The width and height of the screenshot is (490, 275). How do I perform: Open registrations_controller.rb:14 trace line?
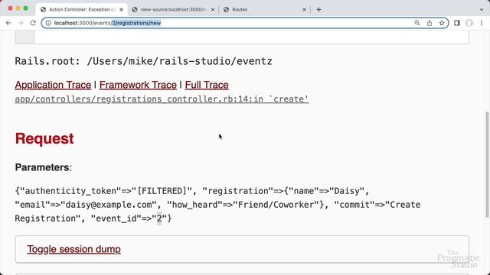(162, 99)
